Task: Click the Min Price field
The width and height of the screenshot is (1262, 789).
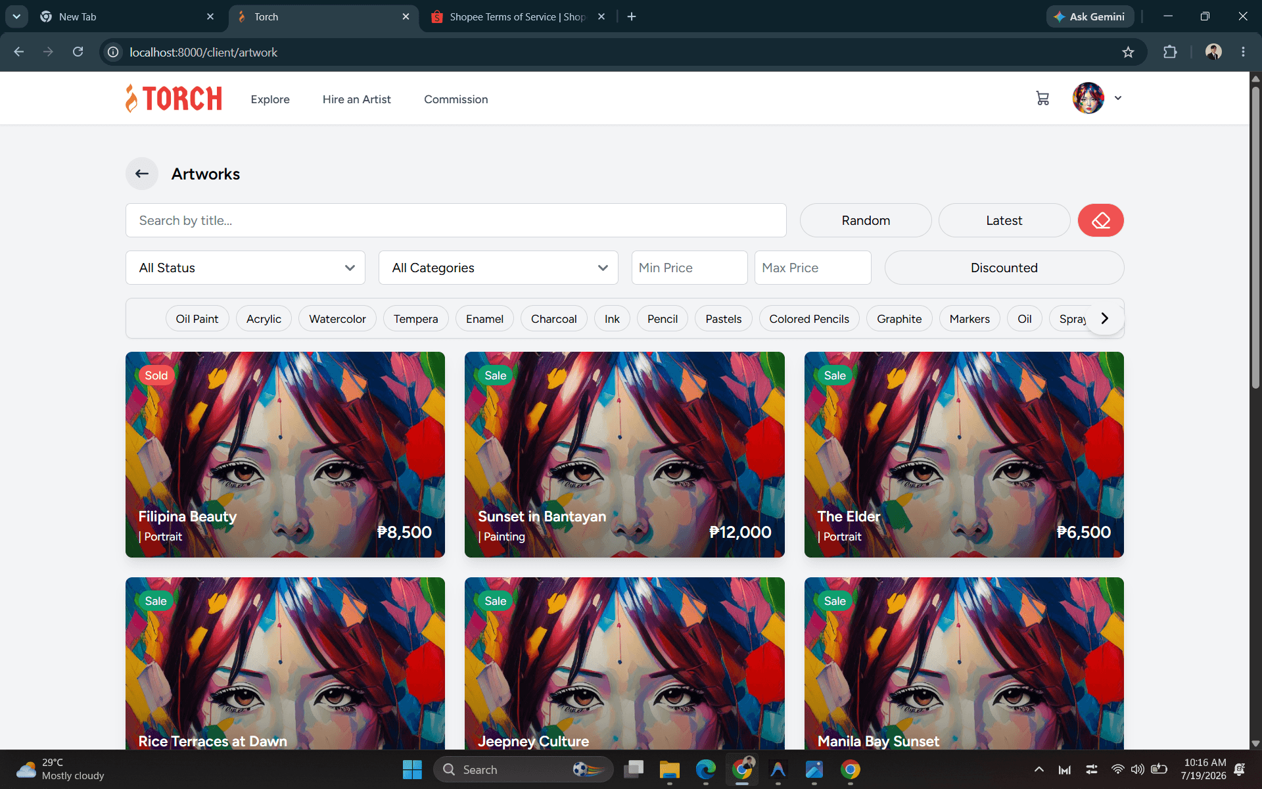Action: pyautogui.click(x=689, y=268)
